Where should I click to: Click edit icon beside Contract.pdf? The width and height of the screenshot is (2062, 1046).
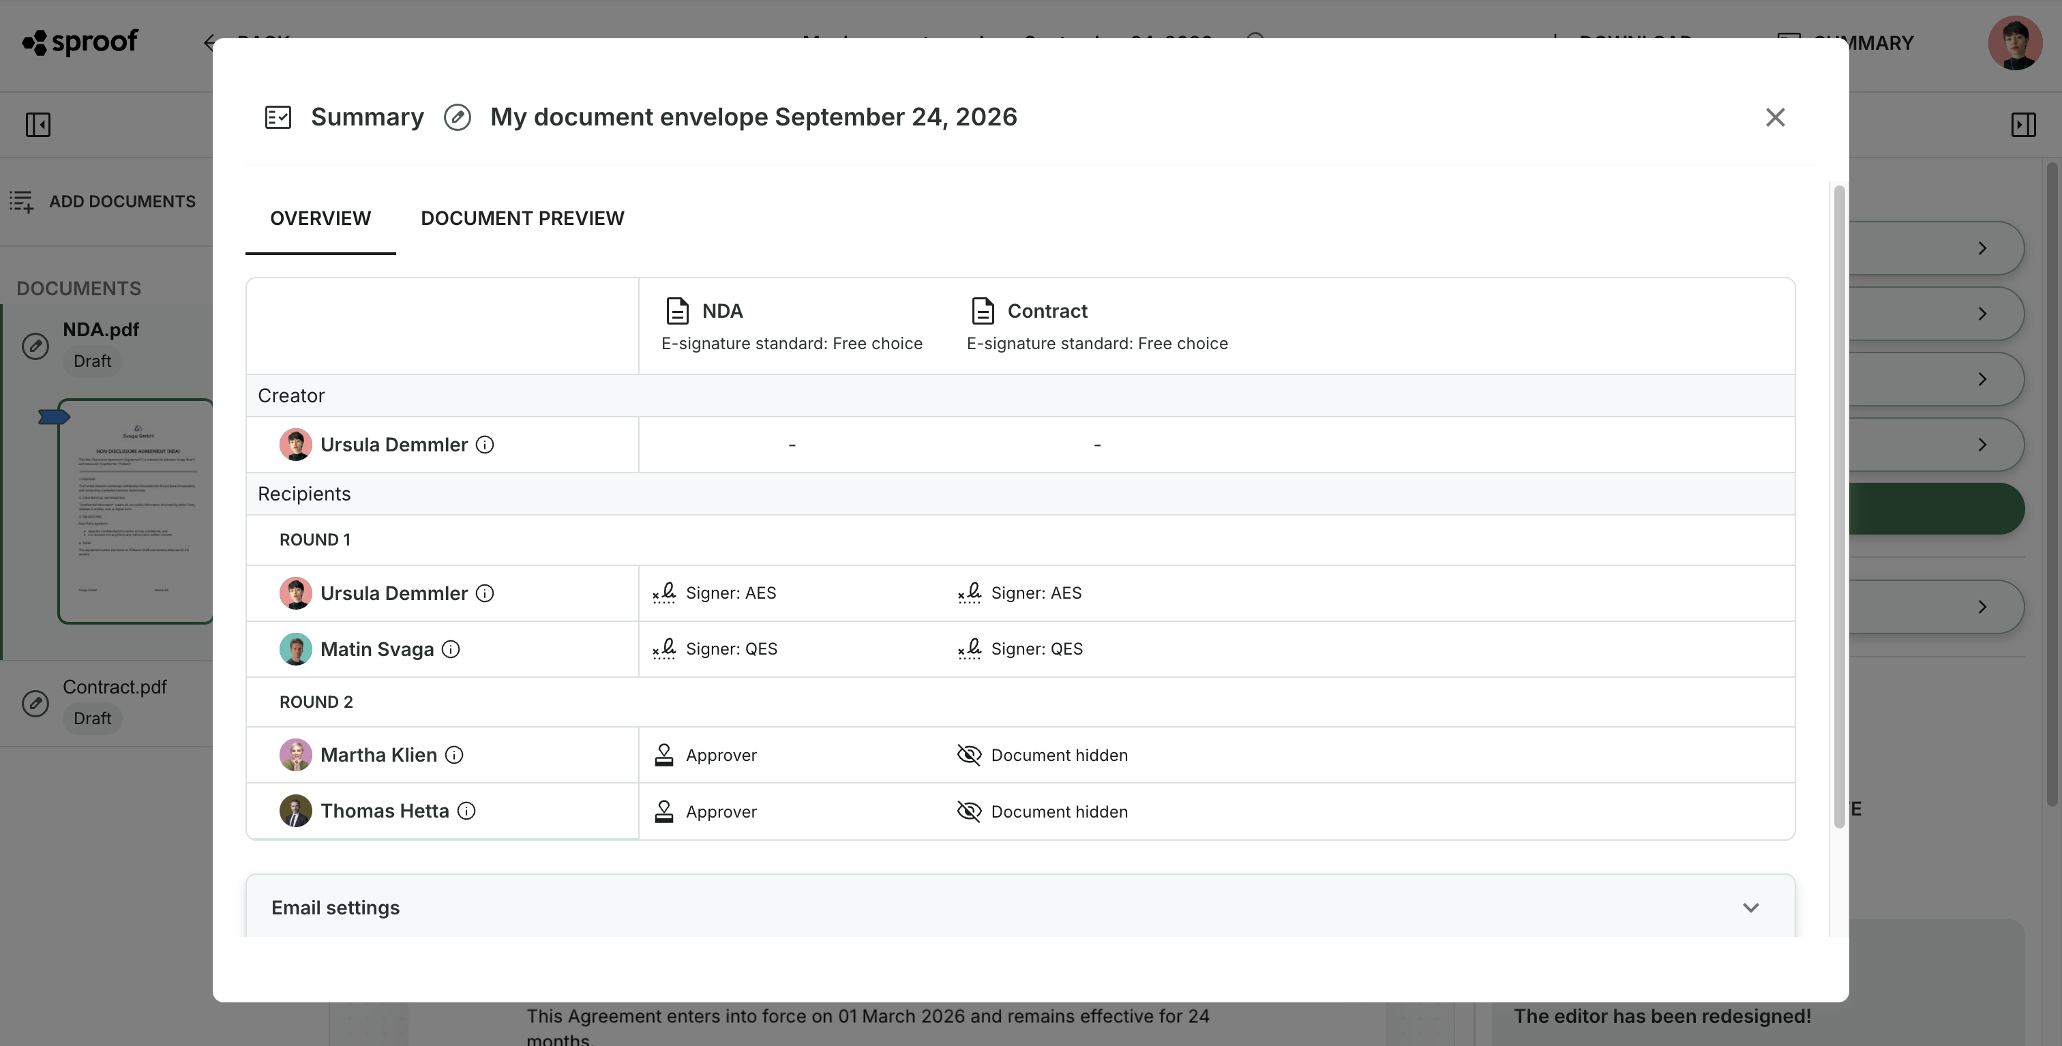(x=35, y=704)
